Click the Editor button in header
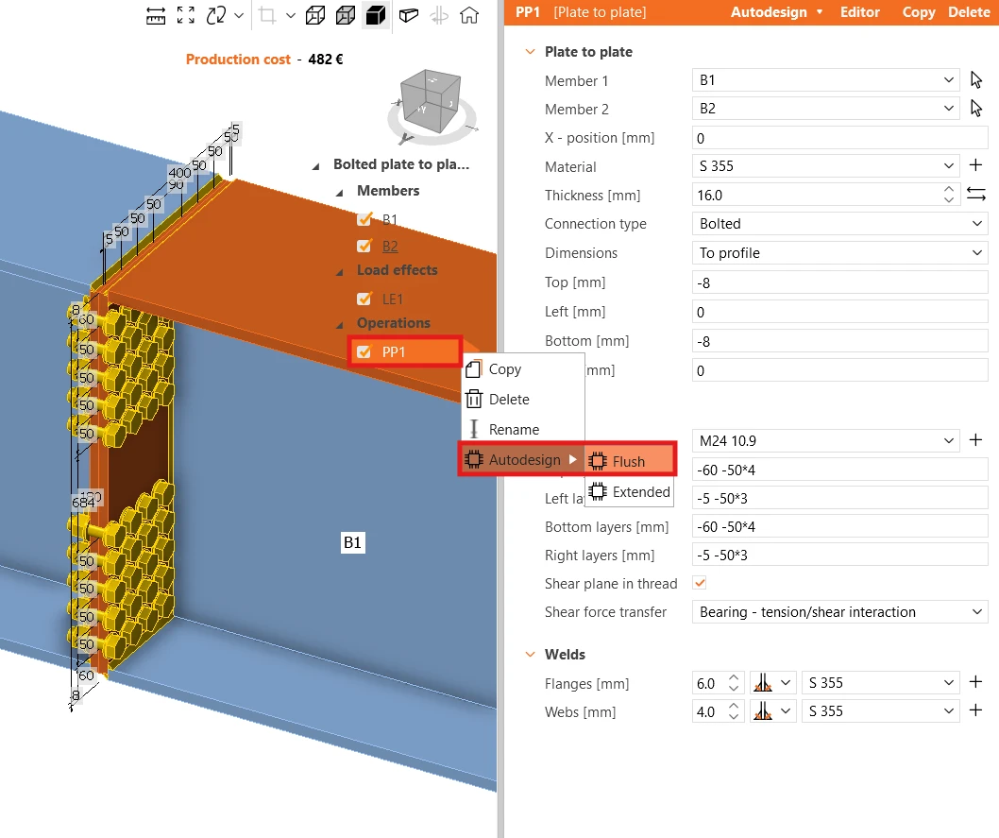This screenshot has height=838, width=999. click(x=859, y=12)
